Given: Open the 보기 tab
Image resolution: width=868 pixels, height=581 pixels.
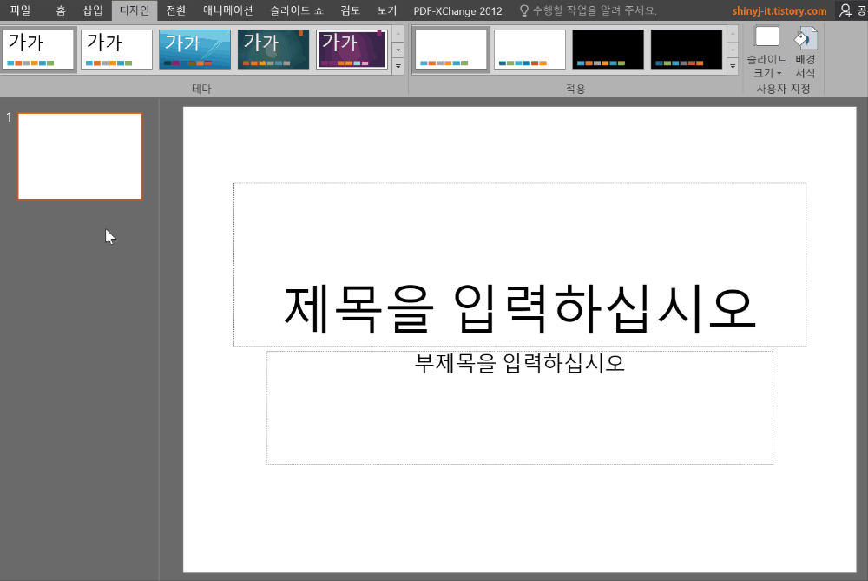Looking at the screenshot, I should click(387, 10).
